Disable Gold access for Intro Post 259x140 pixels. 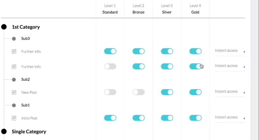pos(195,118)
